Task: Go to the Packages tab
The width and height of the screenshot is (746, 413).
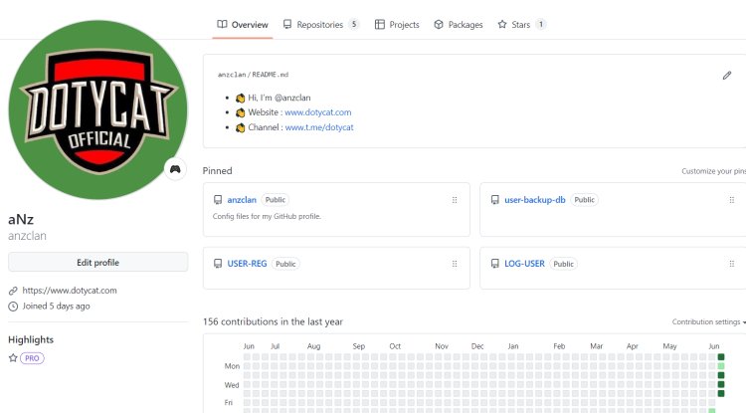Action: [459, 25]
